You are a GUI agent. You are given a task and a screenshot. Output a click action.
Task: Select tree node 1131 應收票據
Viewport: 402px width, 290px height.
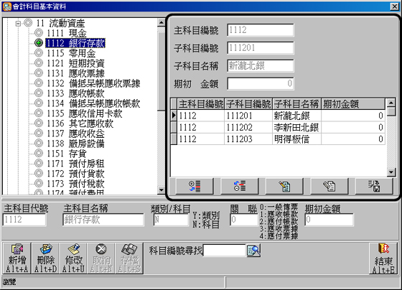(75, 73)
